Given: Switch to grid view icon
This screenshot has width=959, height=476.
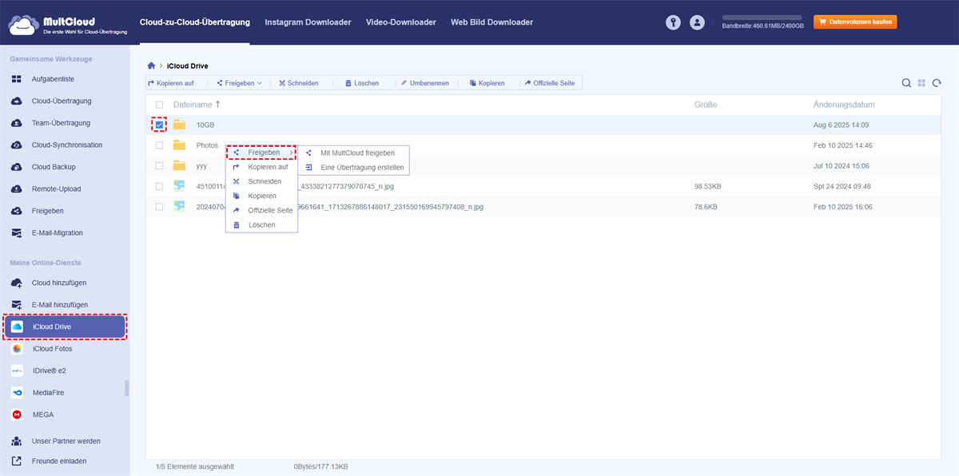Looking at the screenshot, I should tap(921, 83).
